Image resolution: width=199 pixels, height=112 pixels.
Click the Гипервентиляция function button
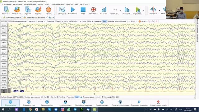[x=102, y=103]
